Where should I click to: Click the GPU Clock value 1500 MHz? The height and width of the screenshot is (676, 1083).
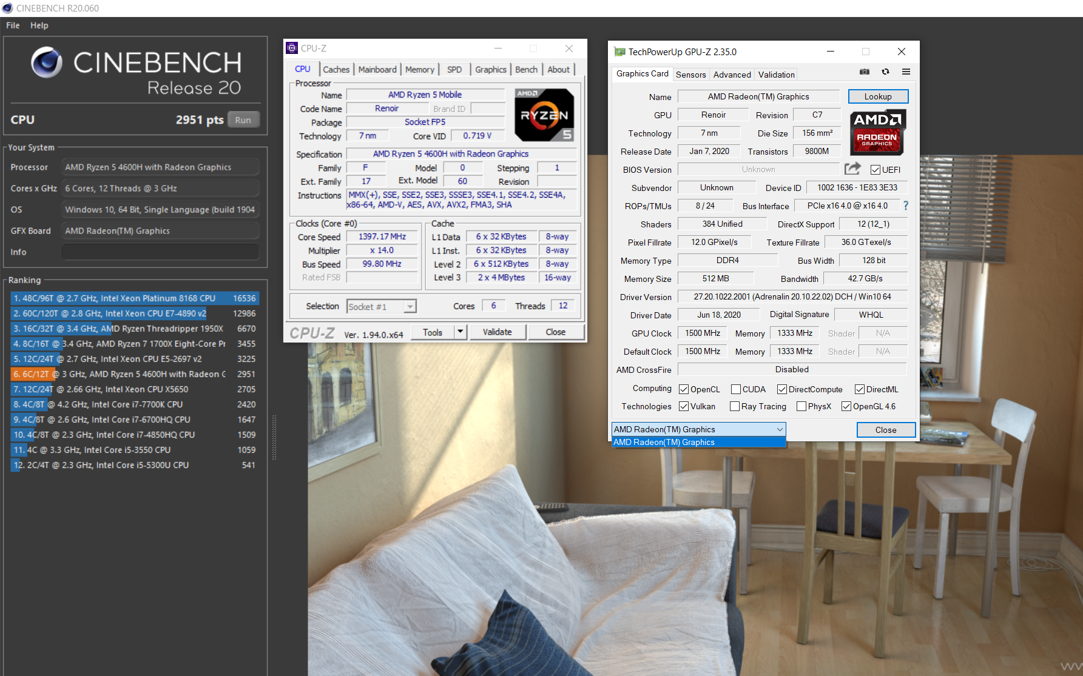click(x=703, y=333)
